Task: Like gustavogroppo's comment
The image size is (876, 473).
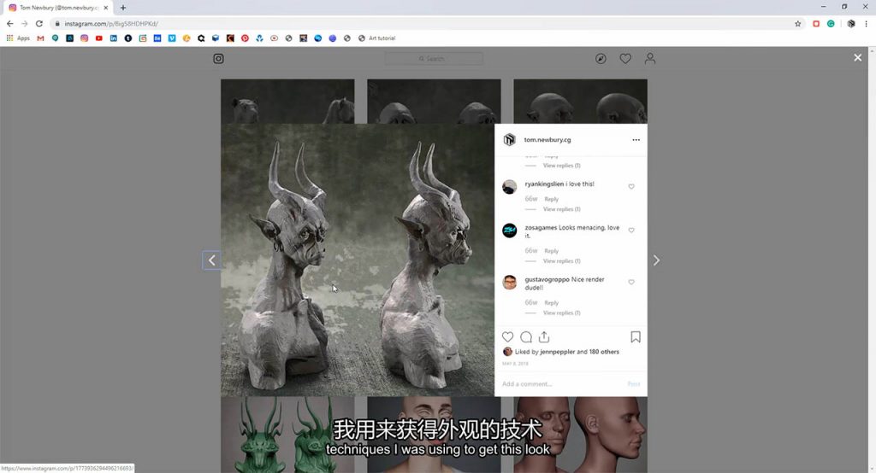Action: tap(631, 282)
